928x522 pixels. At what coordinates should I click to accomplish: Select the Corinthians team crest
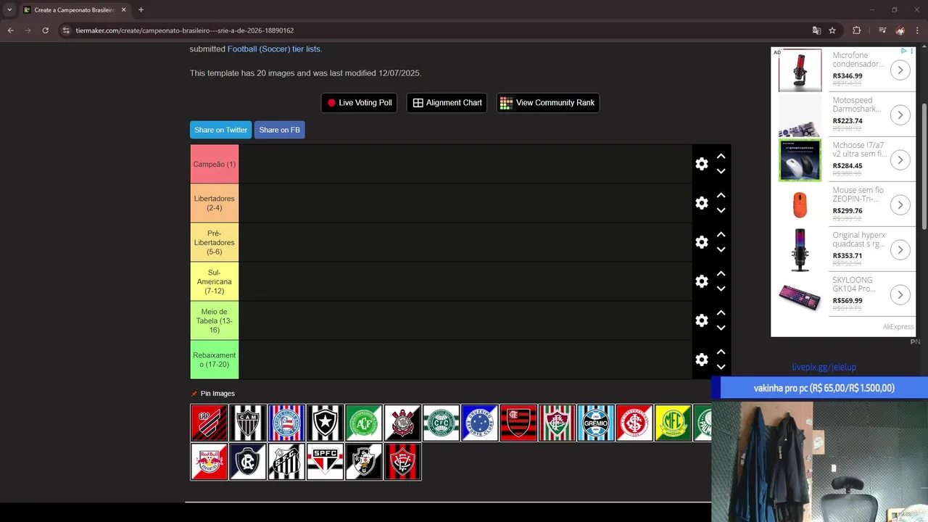(402, 423)
